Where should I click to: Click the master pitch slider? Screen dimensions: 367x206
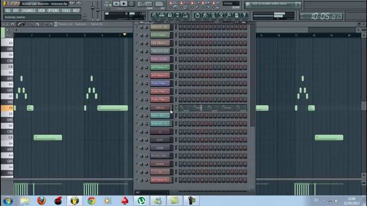[x=97, y=10]
